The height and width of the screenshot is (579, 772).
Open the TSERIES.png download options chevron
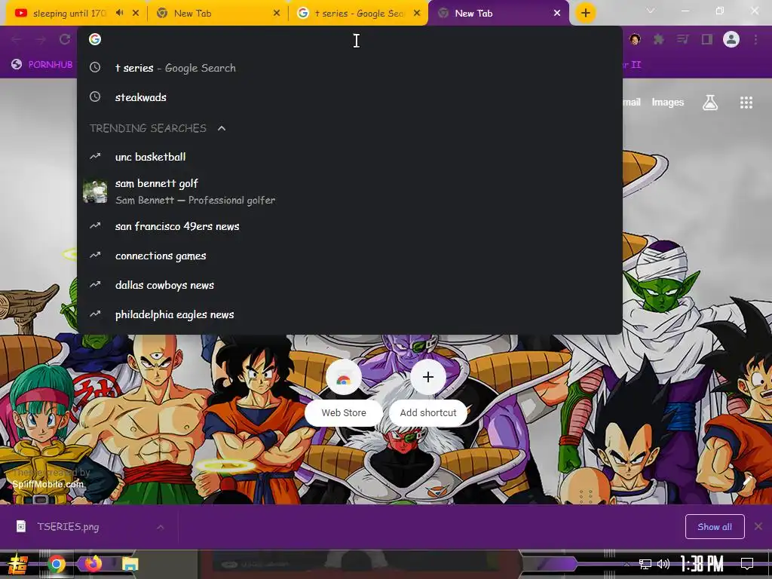(x=160, y=527)
